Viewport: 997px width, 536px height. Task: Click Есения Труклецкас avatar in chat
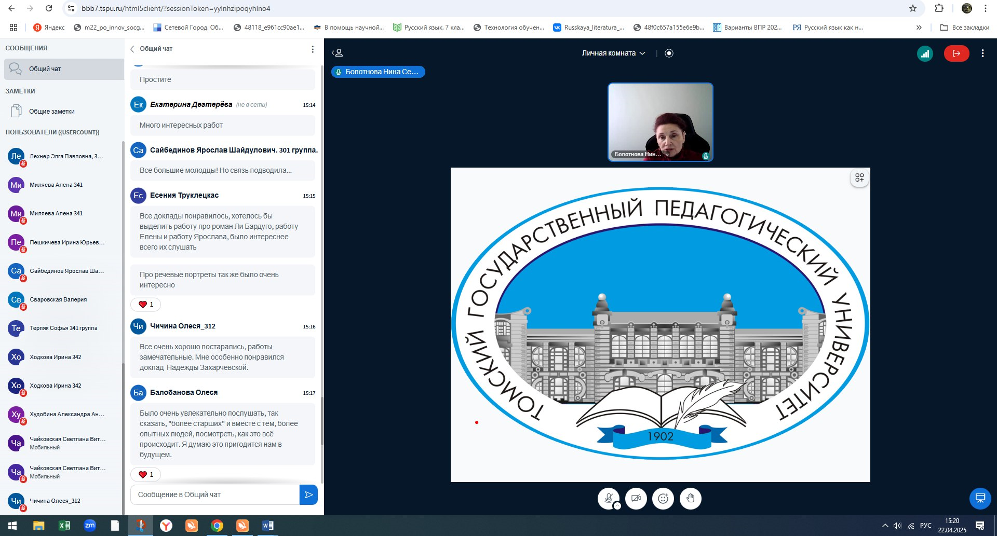pos(138,196)
